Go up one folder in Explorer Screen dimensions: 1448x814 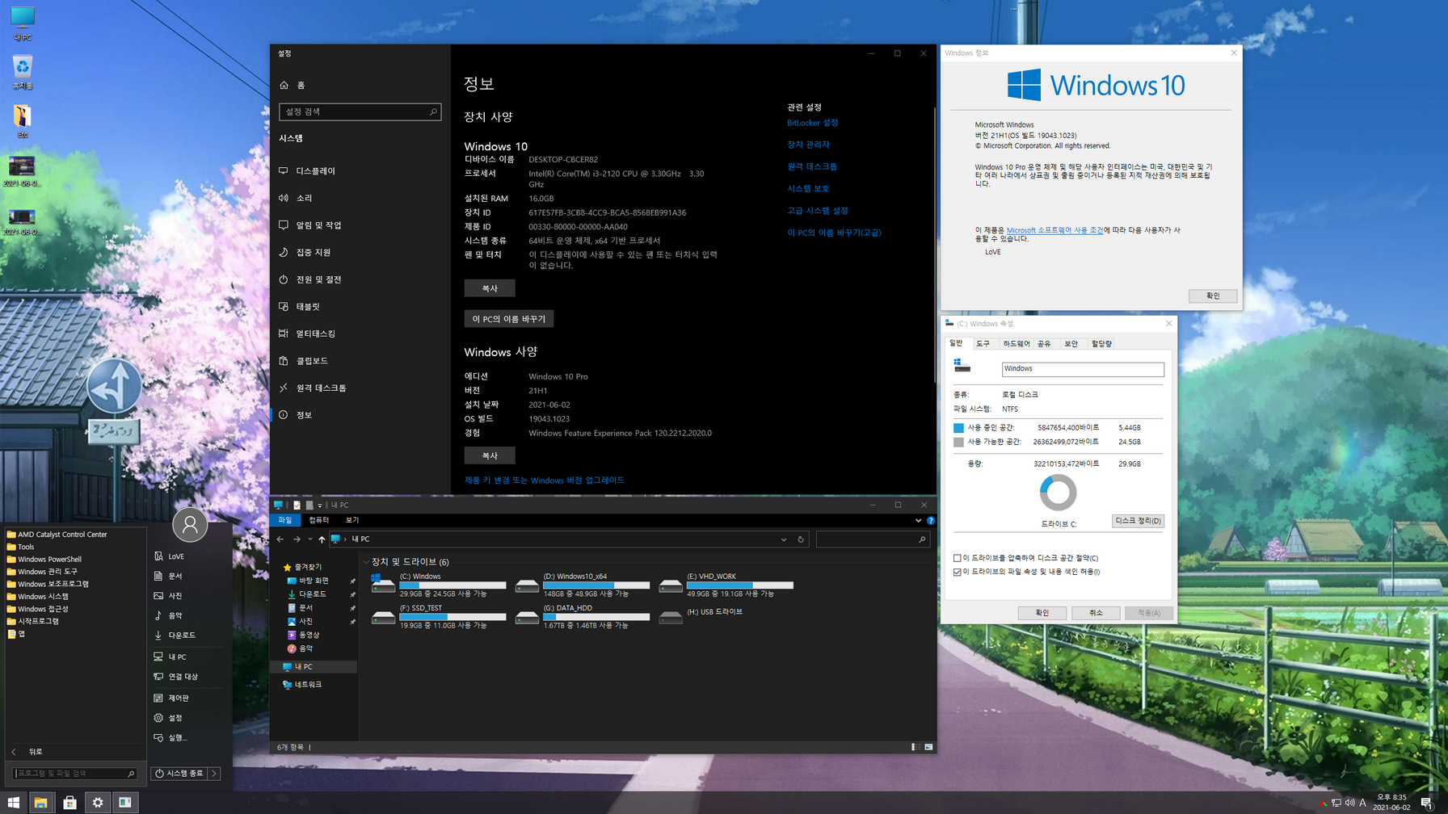(322, 539)
